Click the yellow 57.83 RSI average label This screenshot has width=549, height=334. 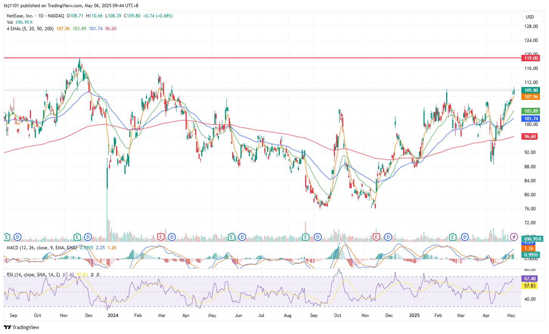[530, 286]
